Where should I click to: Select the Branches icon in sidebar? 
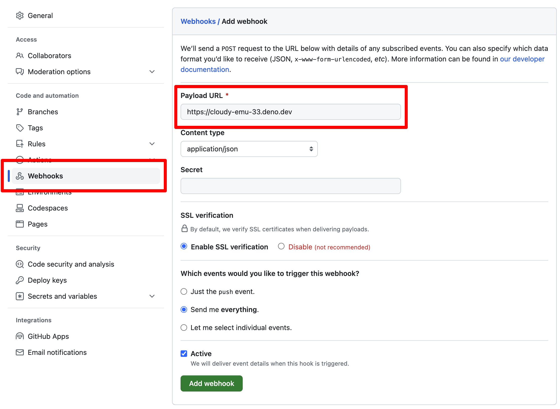(x=20, y=112)
